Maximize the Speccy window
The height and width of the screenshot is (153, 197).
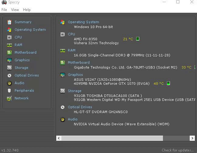click(178, 2)
